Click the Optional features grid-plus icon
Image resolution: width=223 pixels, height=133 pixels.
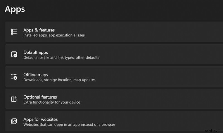coord(14,99)
